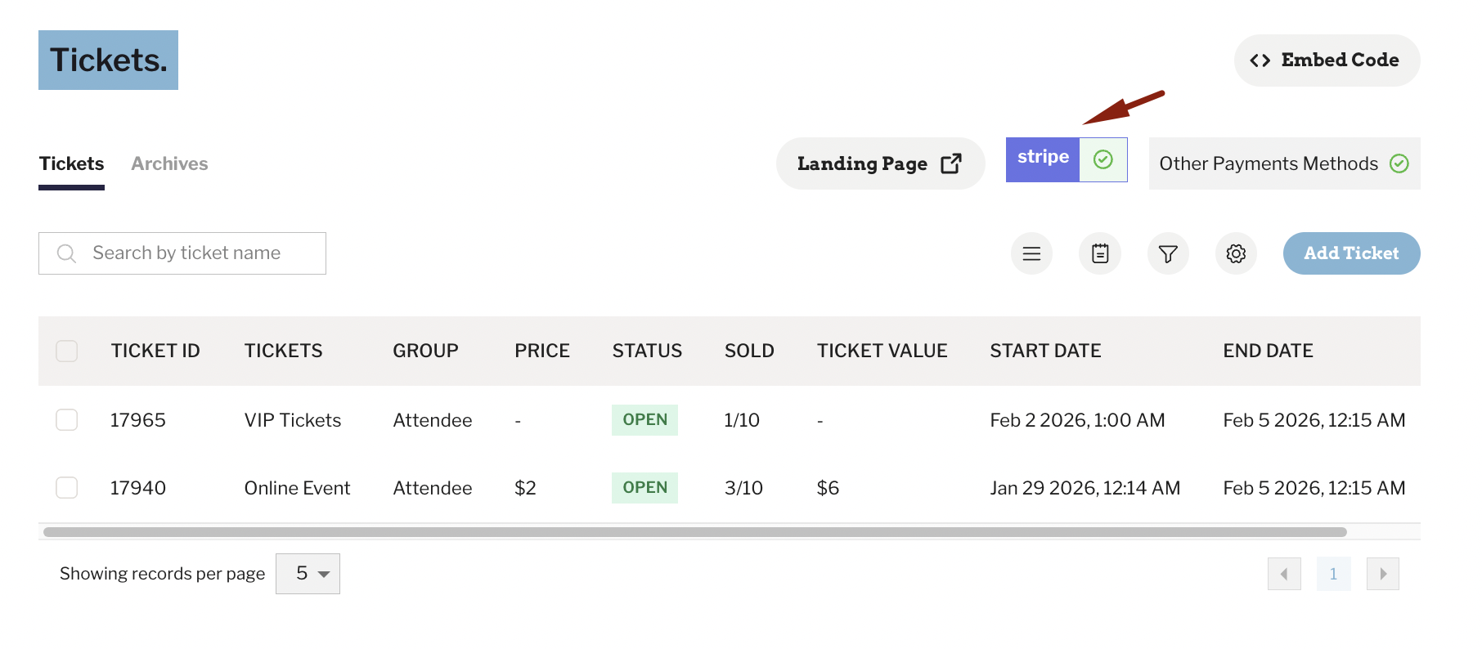Screen dimensions: 1482x649
Task: Click the STATUS column header
Action: point(647,351)
